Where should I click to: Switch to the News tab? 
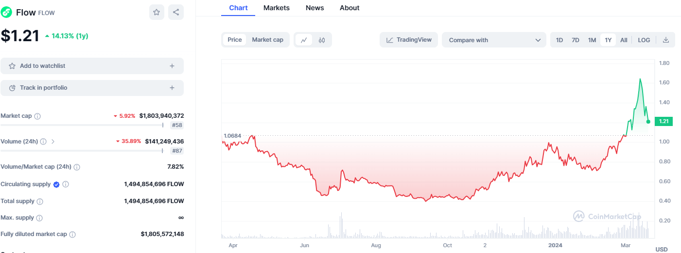315,8
